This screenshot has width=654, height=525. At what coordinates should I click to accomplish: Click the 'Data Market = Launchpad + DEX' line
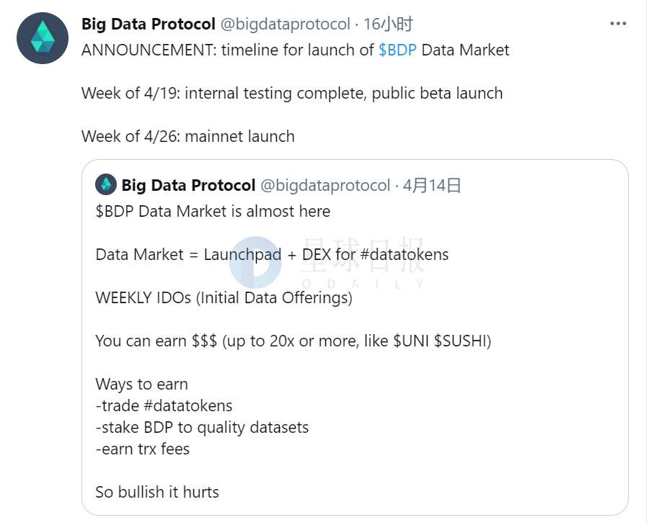[272, 255]
